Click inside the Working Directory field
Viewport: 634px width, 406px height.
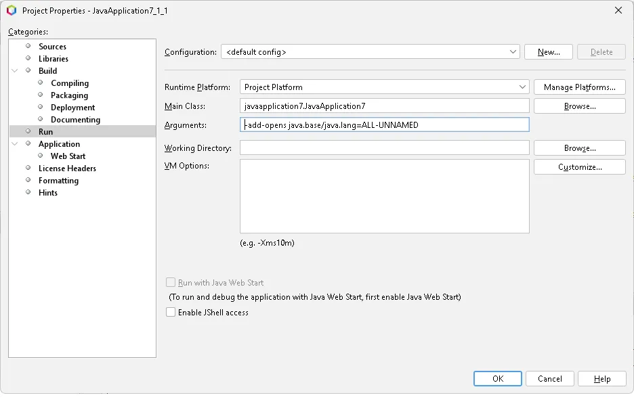[x=384, y=148]
